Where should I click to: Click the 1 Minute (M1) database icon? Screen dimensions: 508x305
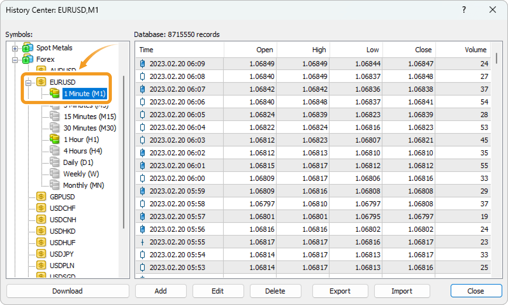[x=54, y=93]
